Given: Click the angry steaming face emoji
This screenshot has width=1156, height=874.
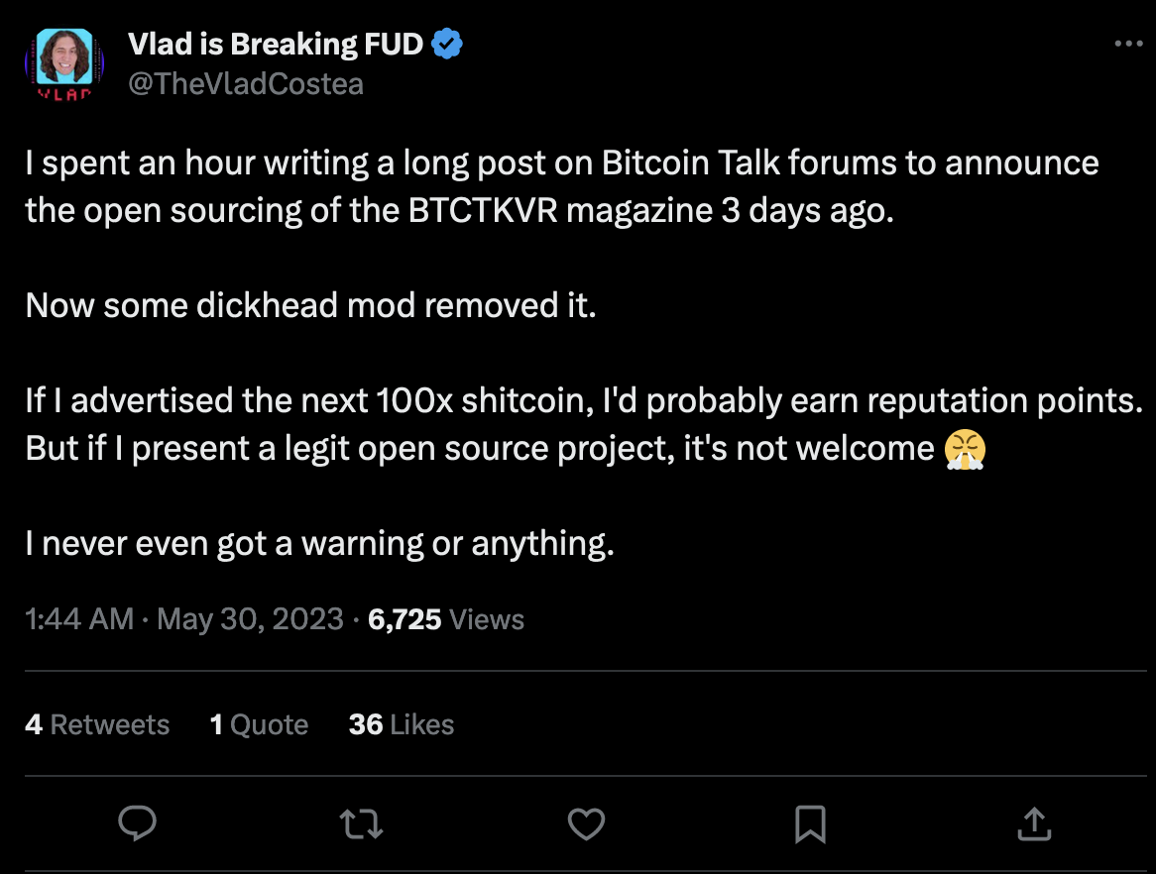Looking at the screenshot, I should [965, 449].
